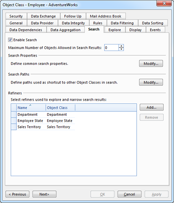Screen dimensions: 174x203
Task: Select the Department row header cell
Action: [x=14, y=114]
